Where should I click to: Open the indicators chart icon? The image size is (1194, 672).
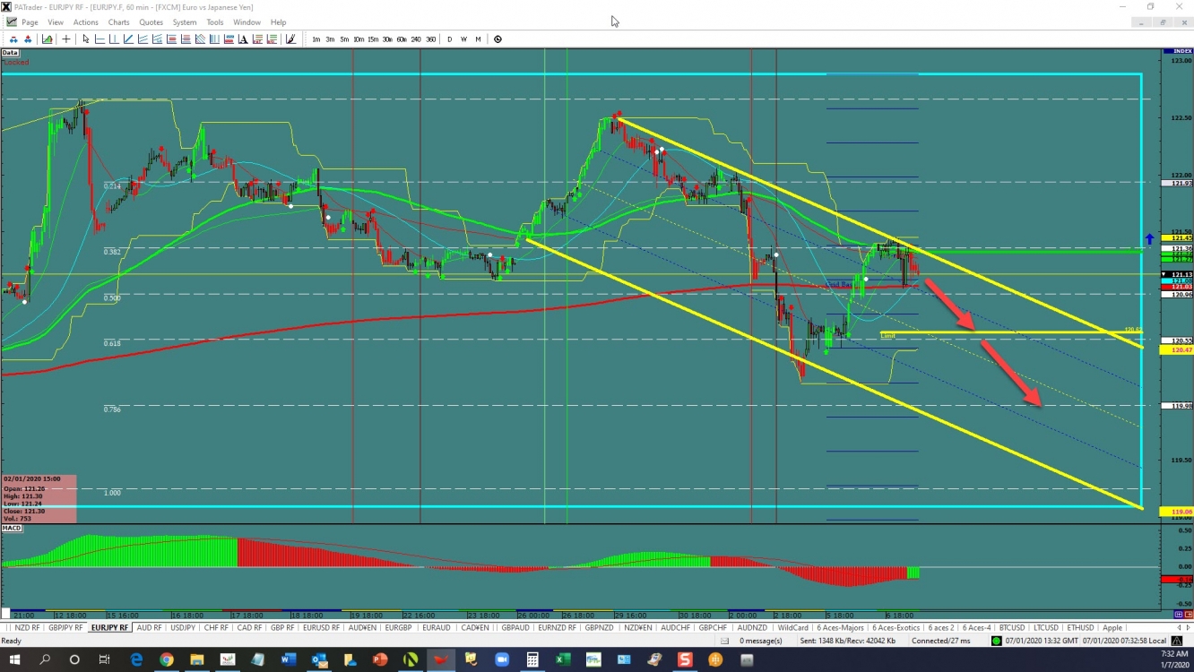[x=47, y=39]
